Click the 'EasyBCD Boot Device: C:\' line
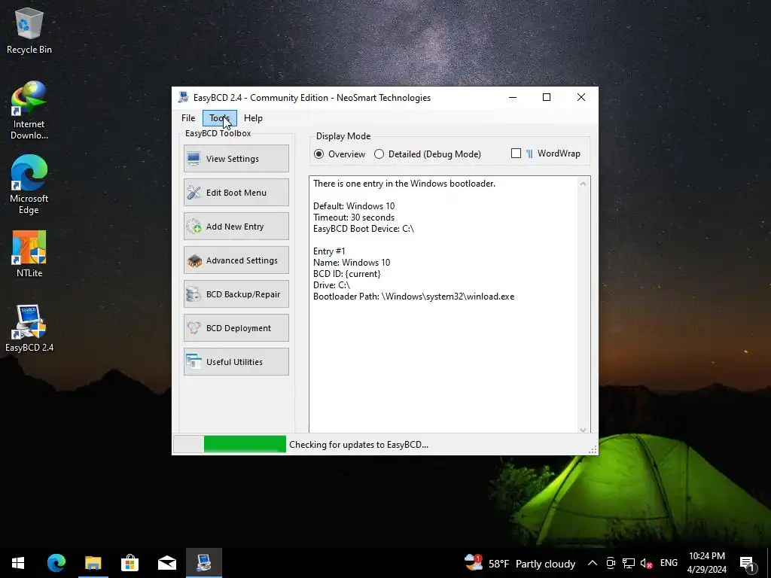Viewport: 771px width, 578px height. click(x=364, y=229)
